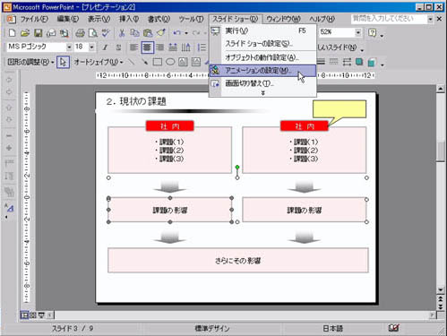Open the font size dropdown
The image size is (447, 336).
point(91,47)
